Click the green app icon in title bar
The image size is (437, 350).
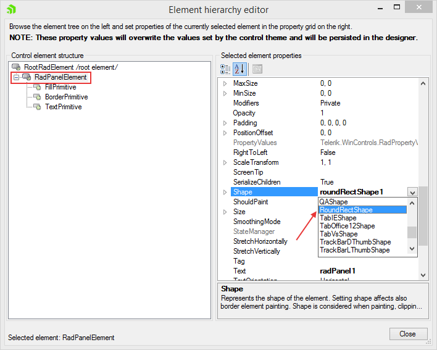coord(12,9)
